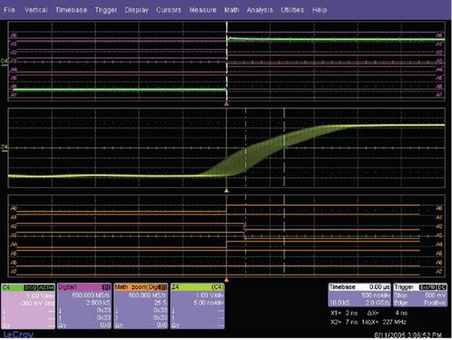
Task: Open the Display menu
Action: pyautogui.click(x=136, y=10)
